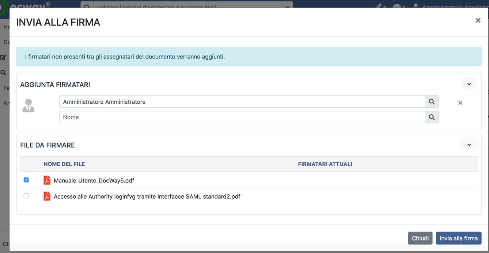The image size is (489, 253).
Task: Click the Invia alla firma button
Action: 458,238
